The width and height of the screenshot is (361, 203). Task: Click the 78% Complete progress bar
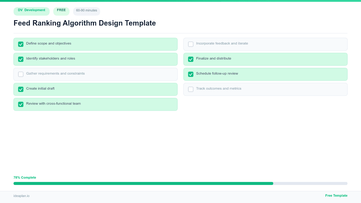point(180,183)
